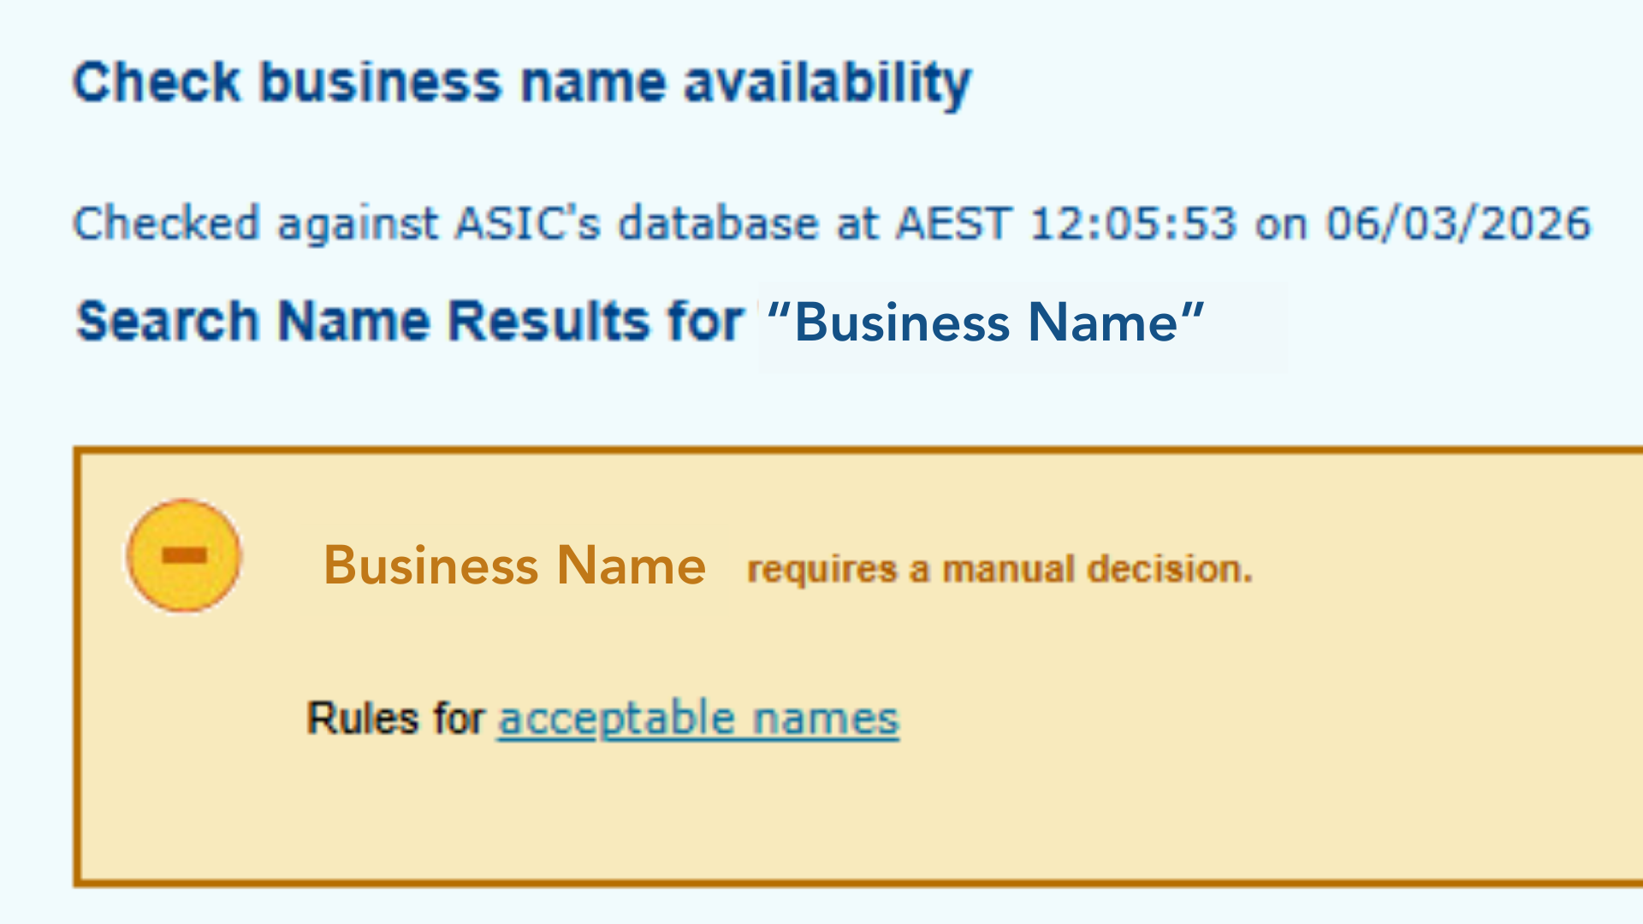Click the AEST timezone text
This screenshot has height=924, width=1643.
click(953, 224)
